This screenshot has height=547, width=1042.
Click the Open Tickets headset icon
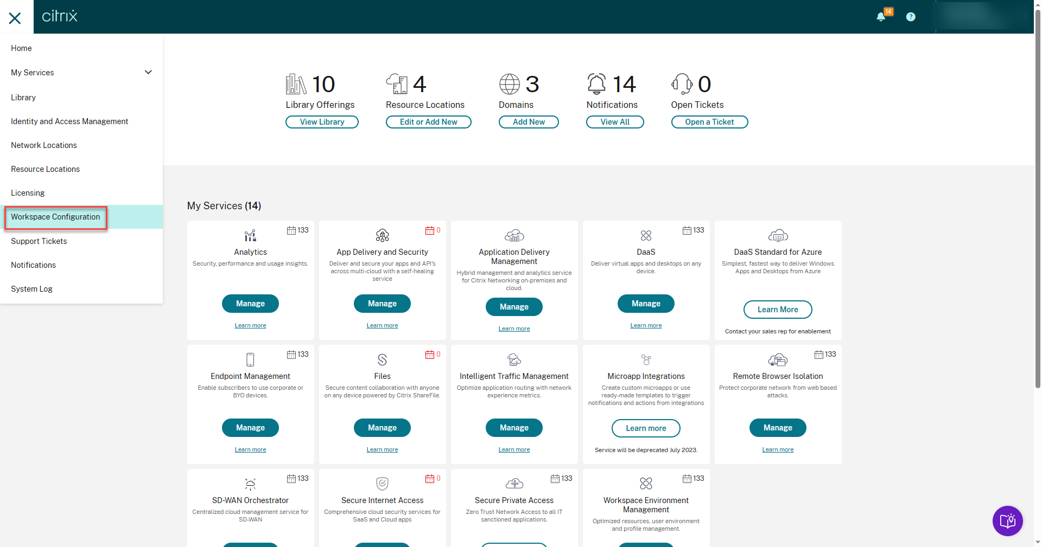[x=682, y=84]
